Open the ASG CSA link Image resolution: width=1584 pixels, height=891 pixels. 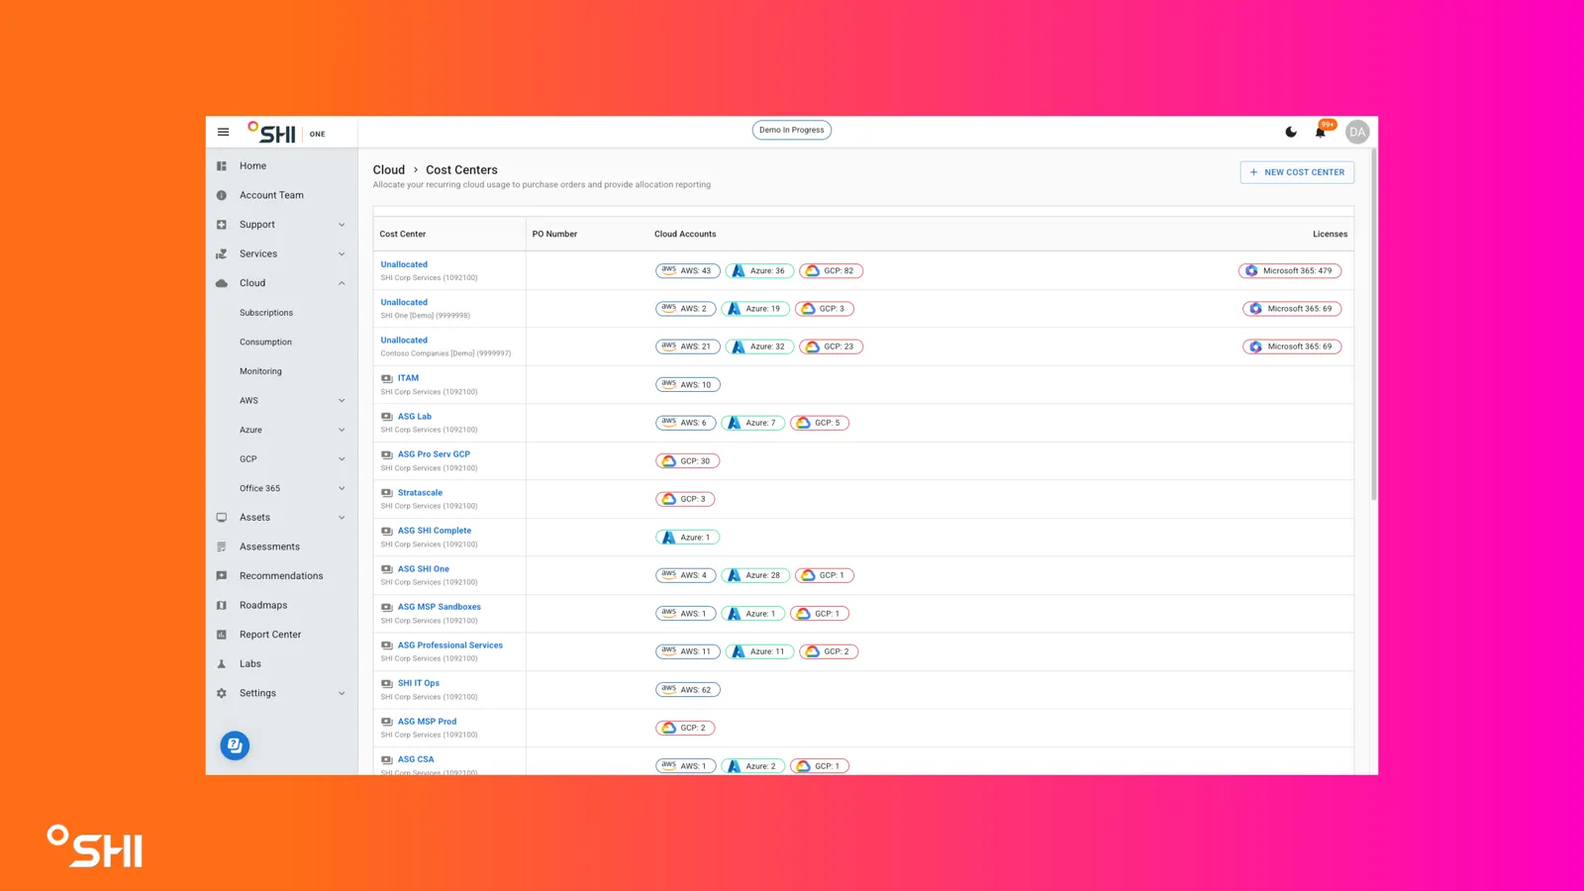tap(416, 759)
